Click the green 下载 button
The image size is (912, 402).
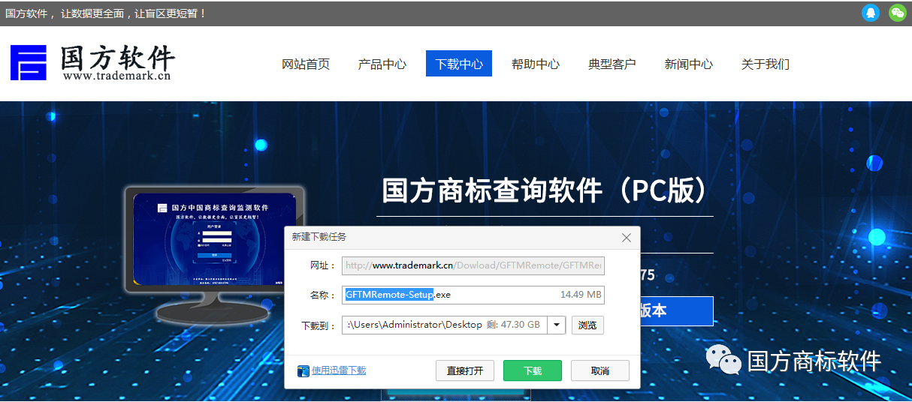point(533,370)
